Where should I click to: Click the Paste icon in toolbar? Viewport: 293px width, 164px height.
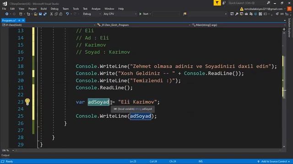(x=61, y=14)
